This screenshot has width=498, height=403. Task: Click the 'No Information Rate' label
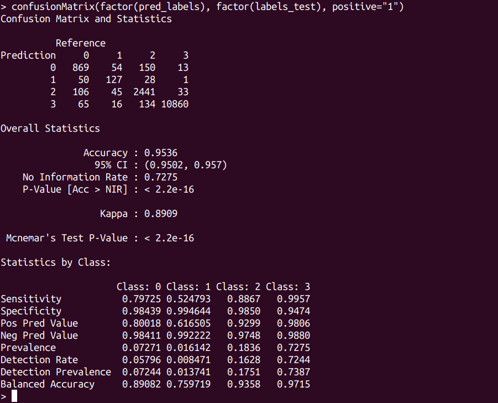(x=75, y=177)
